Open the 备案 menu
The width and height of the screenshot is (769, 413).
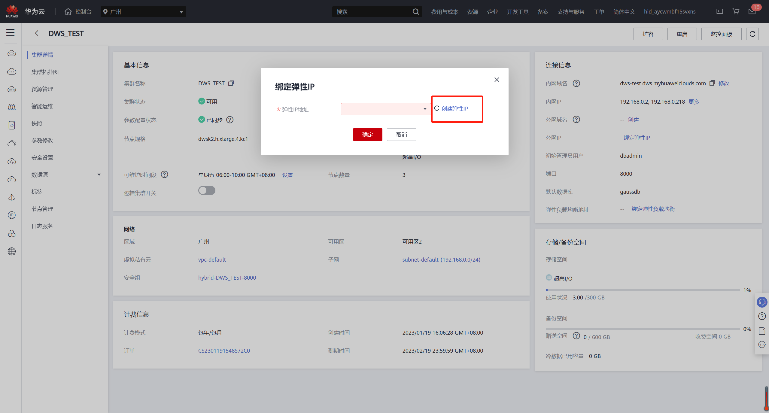[543, 12]
